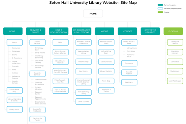186x124 pixels.
Task: Select the Walsh Gallery box
Action: point(84,62)
